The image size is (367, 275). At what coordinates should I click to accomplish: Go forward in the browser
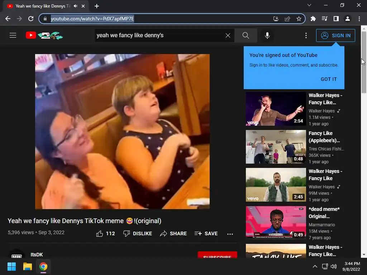point(19,19)
